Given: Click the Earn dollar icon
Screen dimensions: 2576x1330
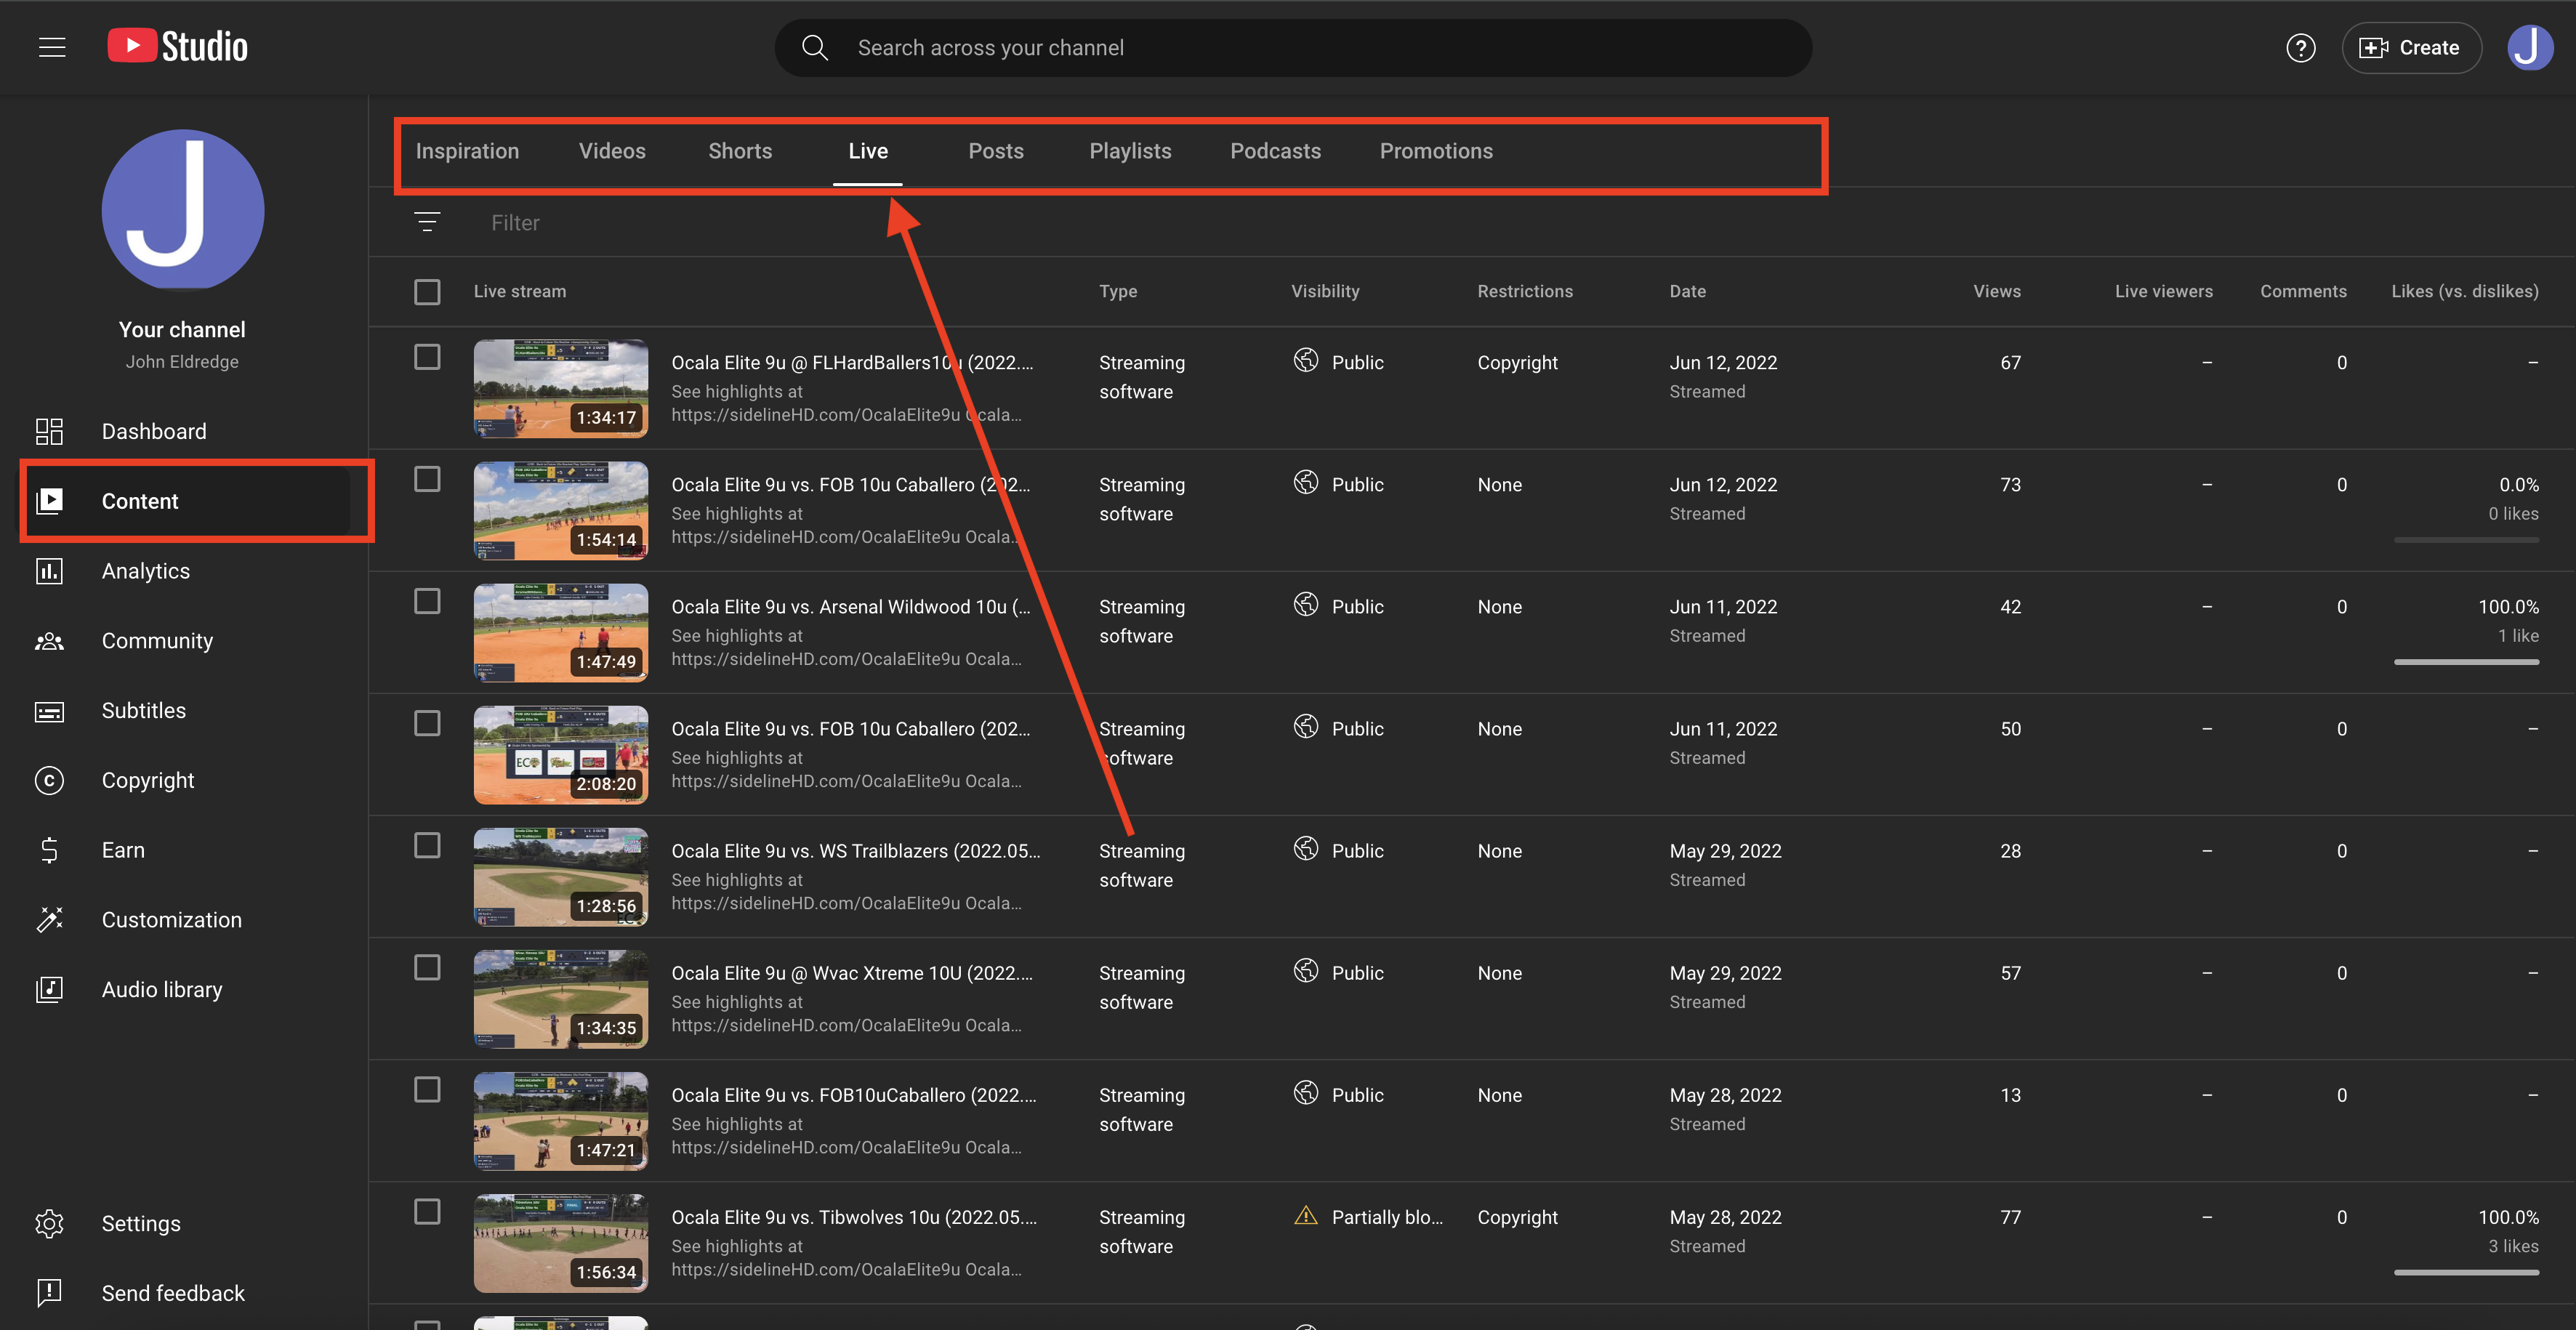Looking at the screenshot, I should click(x=49, y=850).
